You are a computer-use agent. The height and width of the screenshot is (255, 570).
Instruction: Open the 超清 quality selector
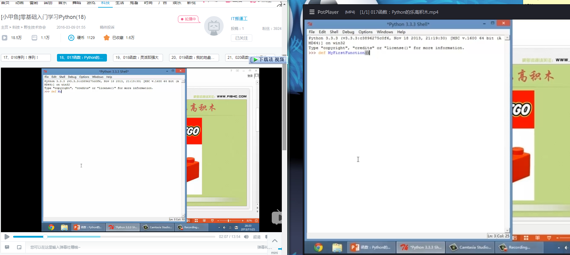coord(257,237)
